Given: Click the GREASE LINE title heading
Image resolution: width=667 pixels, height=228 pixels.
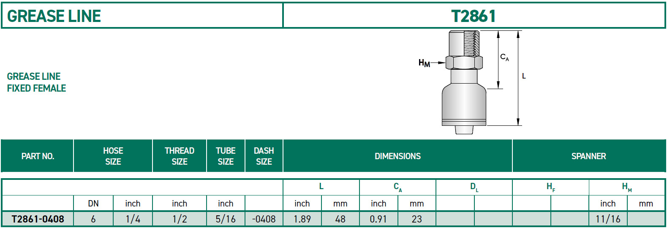Looking at the screenshot, I should click(54, 16).
